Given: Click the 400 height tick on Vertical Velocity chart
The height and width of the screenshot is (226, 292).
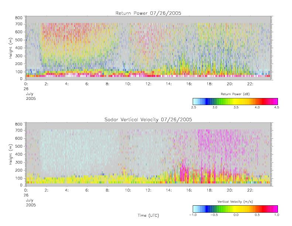Looking at the screenshot, I should pyautogui.click(x=18, y=154).
